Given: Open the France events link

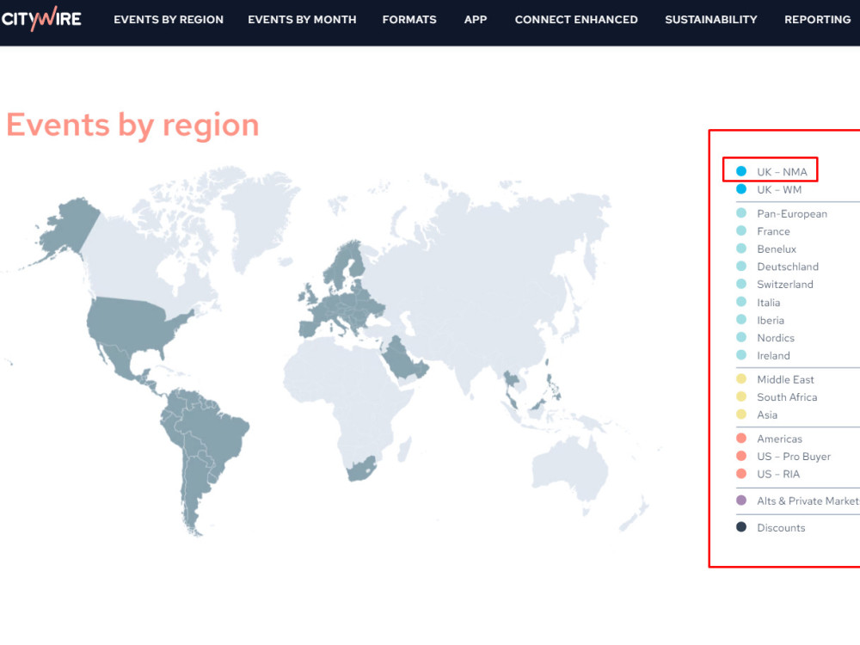Looking at the screenshot, I should tap(773, 231).
